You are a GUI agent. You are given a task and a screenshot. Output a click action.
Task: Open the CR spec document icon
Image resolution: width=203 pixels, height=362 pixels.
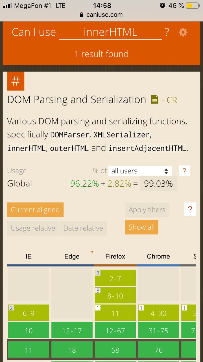(x=155, y=100)
